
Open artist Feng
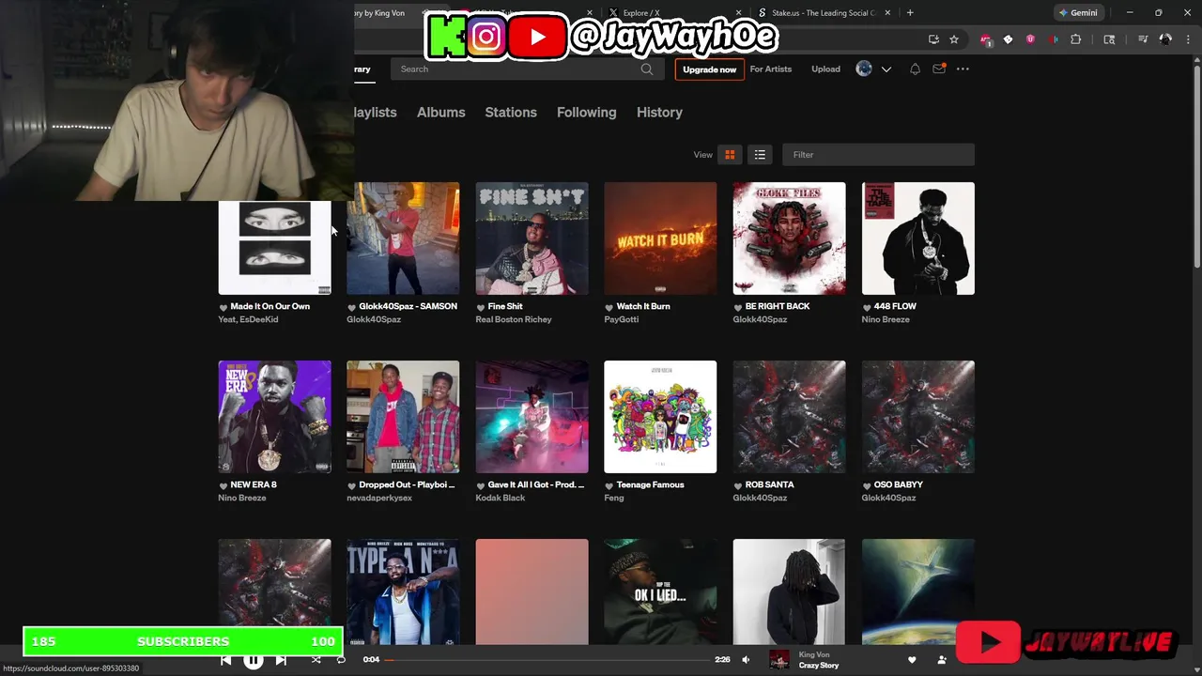(613, 498)
